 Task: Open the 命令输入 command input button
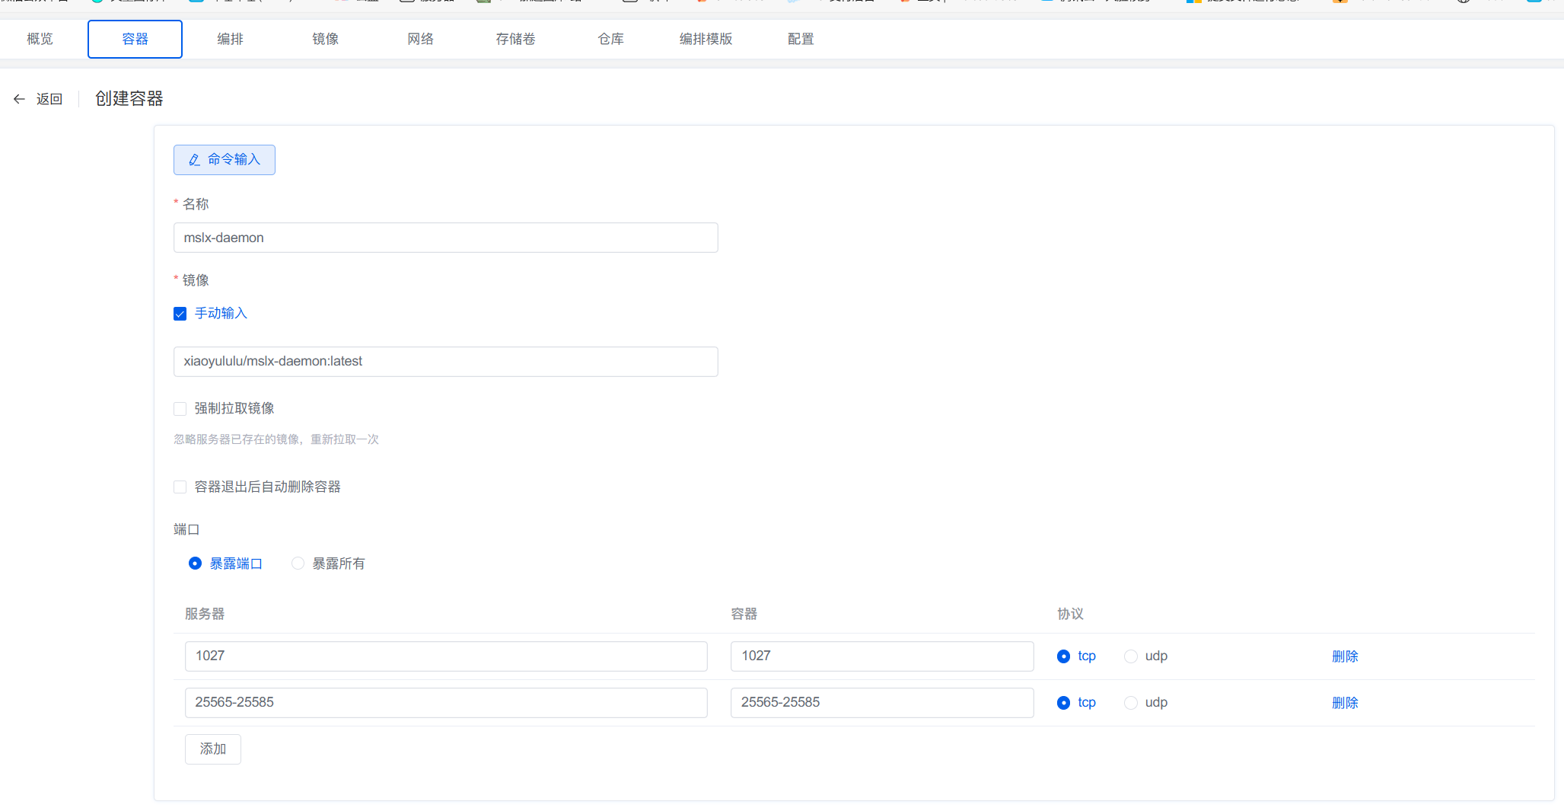click(x=225, y=160)
